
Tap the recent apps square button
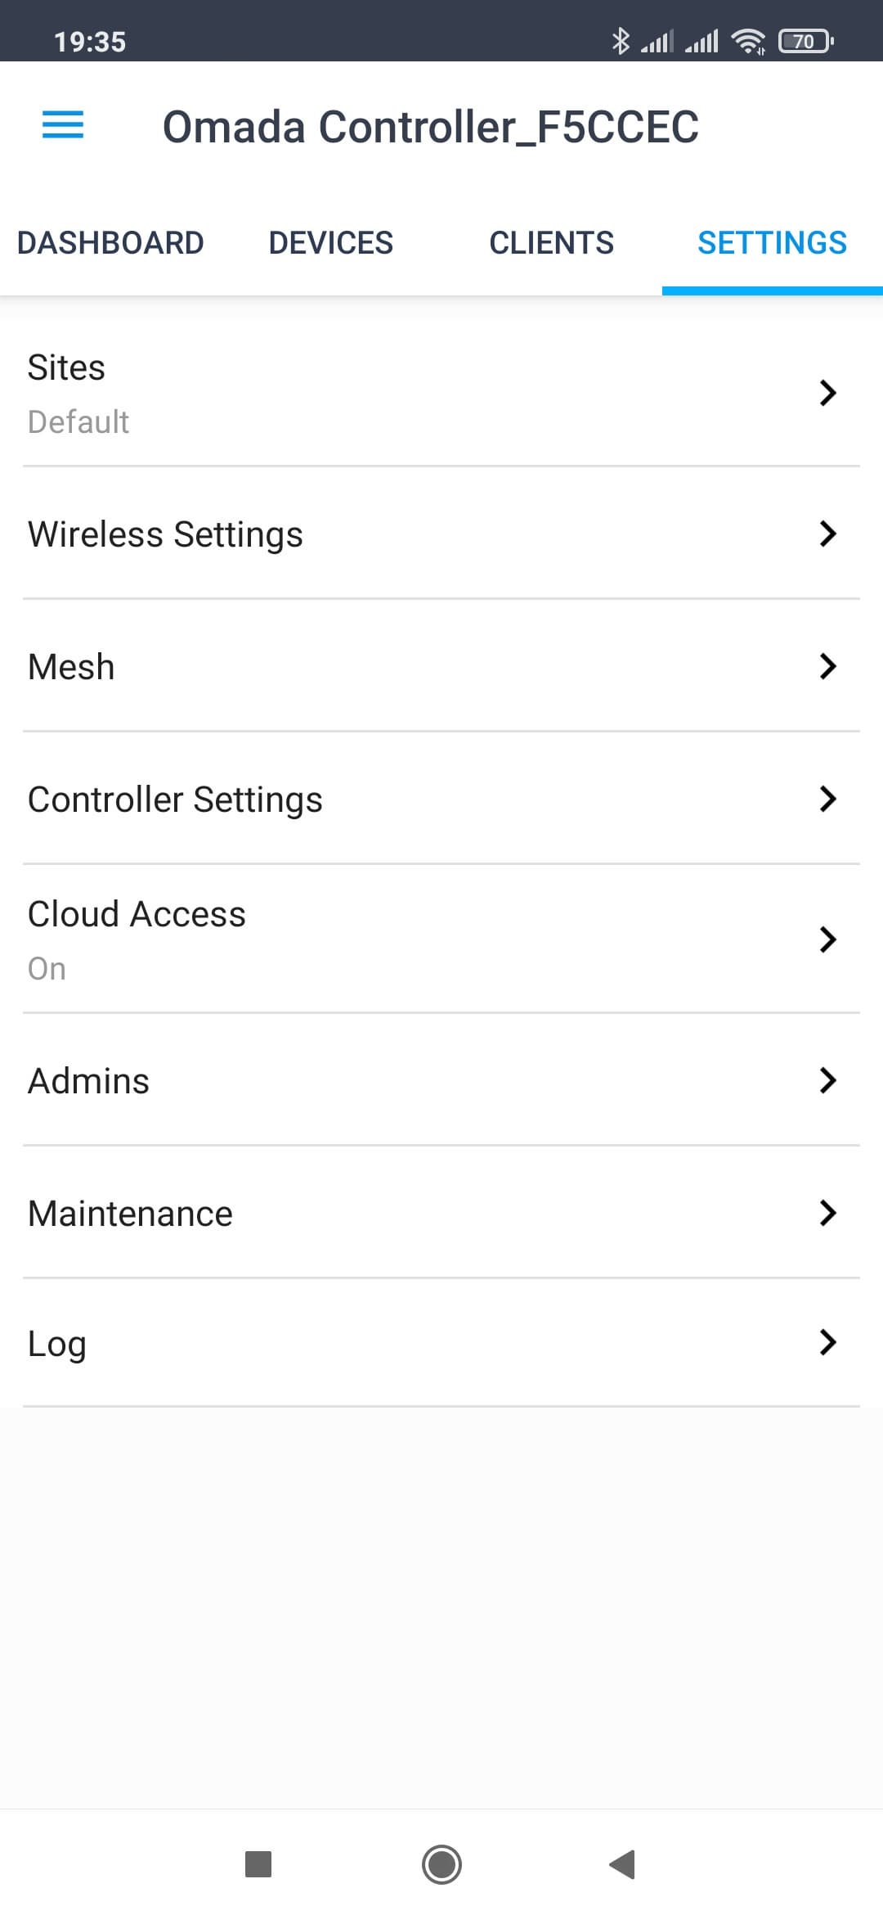tap(258, 1864)
